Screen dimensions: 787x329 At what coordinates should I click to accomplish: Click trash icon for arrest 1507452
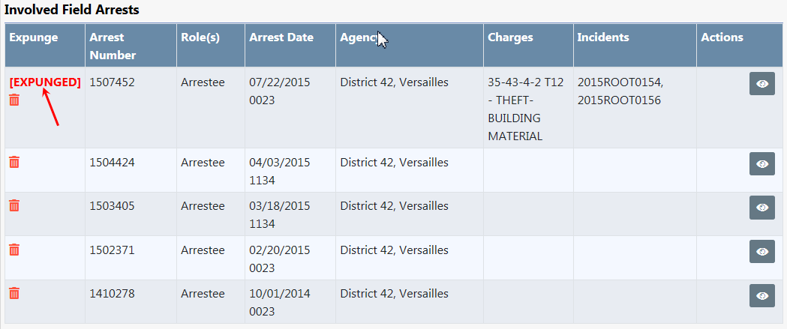coord(14,100)
